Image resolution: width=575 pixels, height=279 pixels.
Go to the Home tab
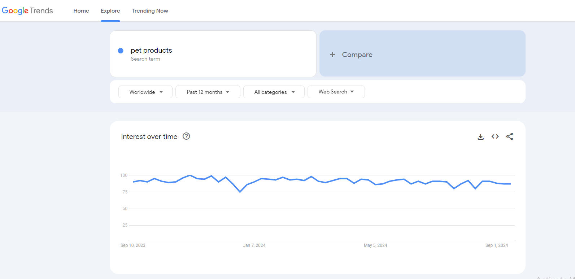(x=81, y=10)
